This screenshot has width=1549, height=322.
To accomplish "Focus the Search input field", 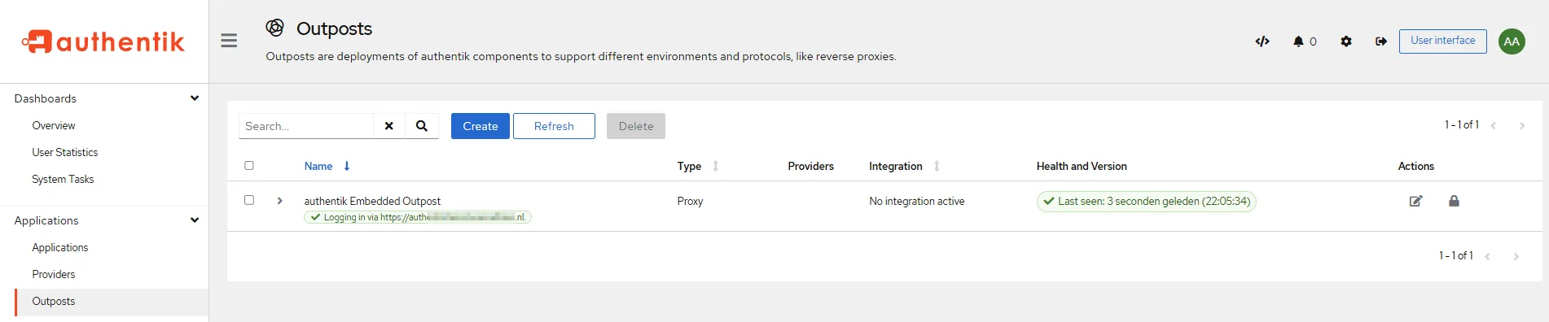I will 306,126.
